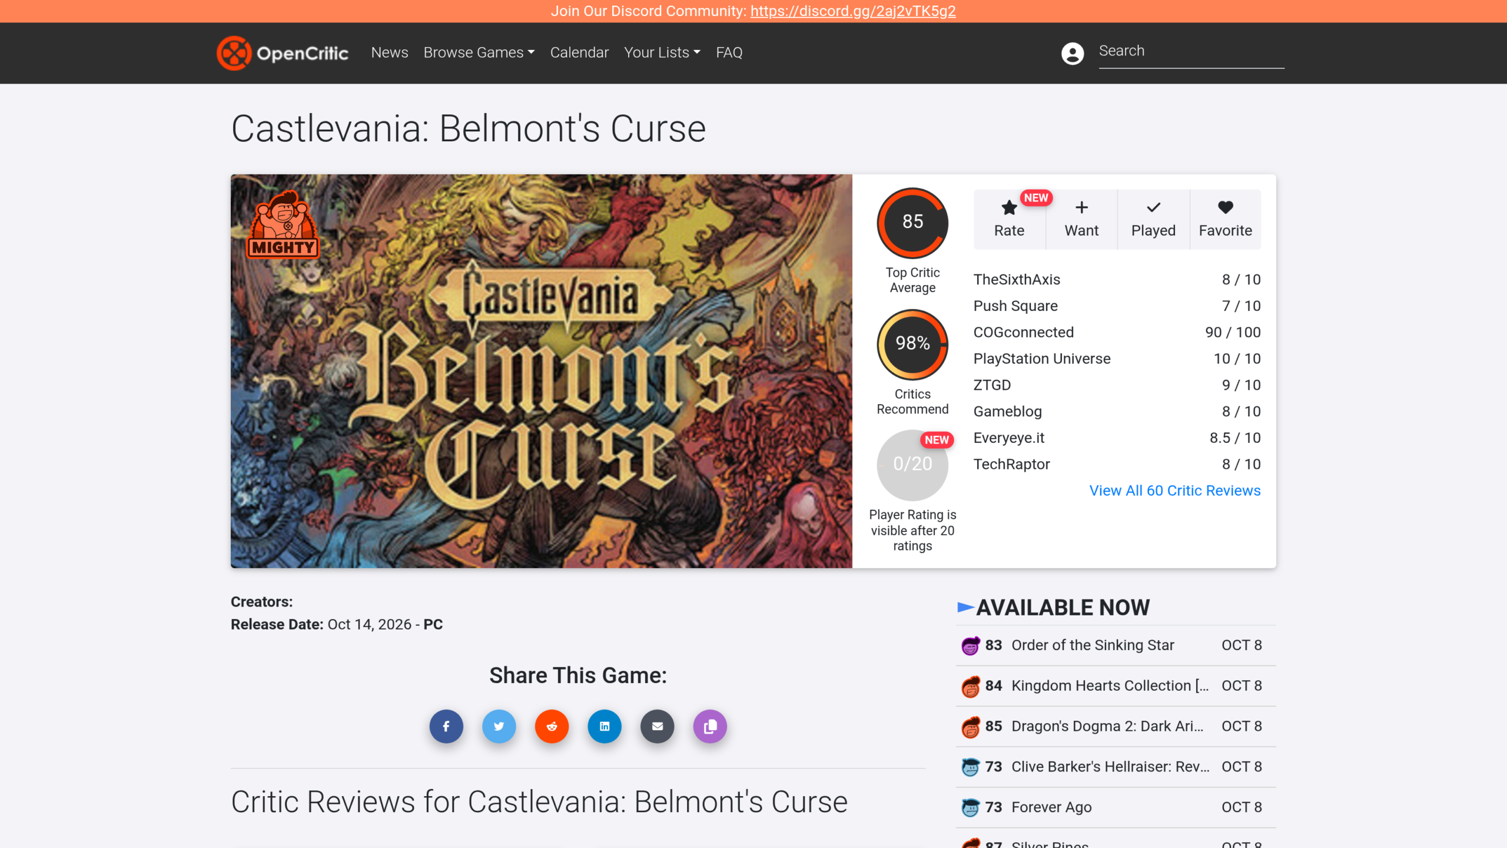Click the 85 Top Critic Average circle

point(912,223)
